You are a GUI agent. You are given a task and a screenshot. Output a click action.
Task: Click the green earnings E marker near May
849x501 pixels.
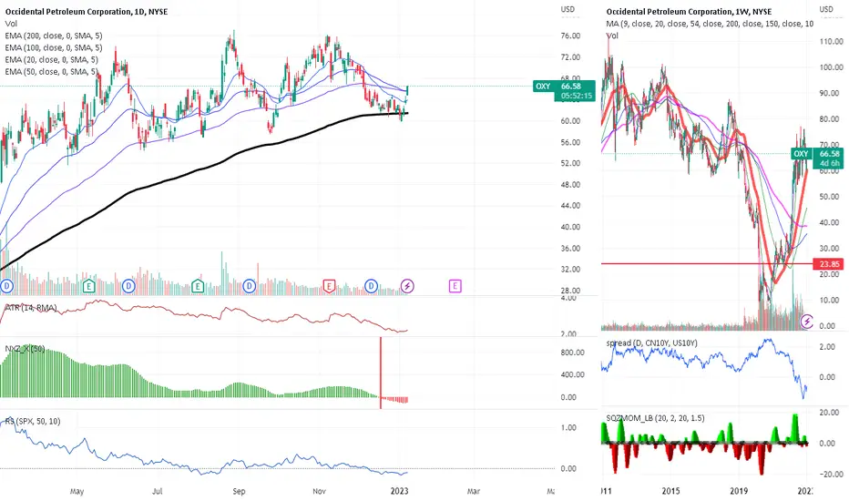click(x=88, y=285)
